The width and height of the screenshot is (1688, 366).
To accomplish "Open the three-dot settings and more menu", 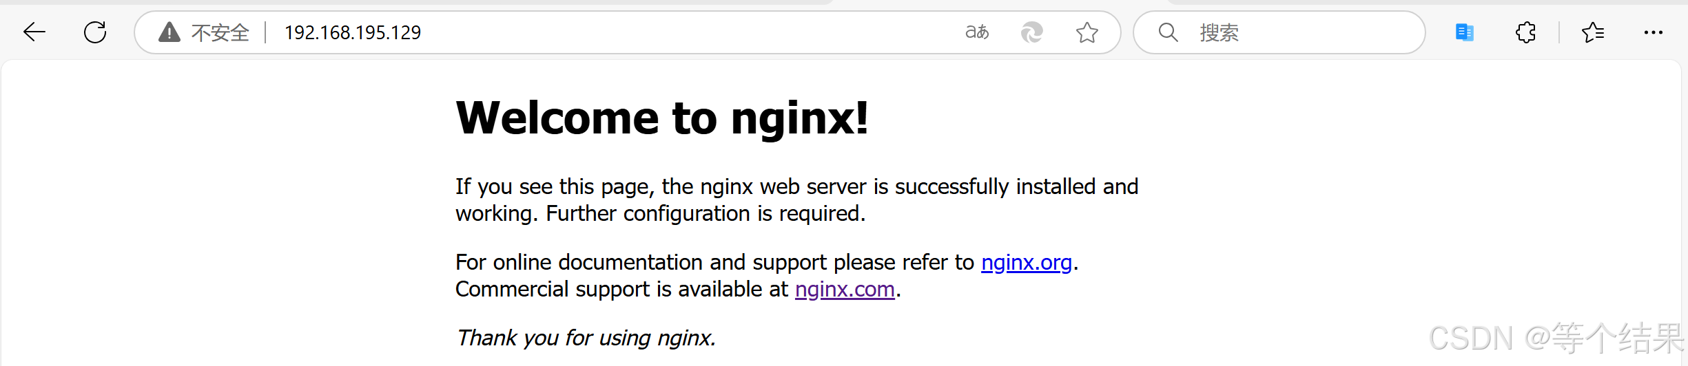I will 1653,32.
